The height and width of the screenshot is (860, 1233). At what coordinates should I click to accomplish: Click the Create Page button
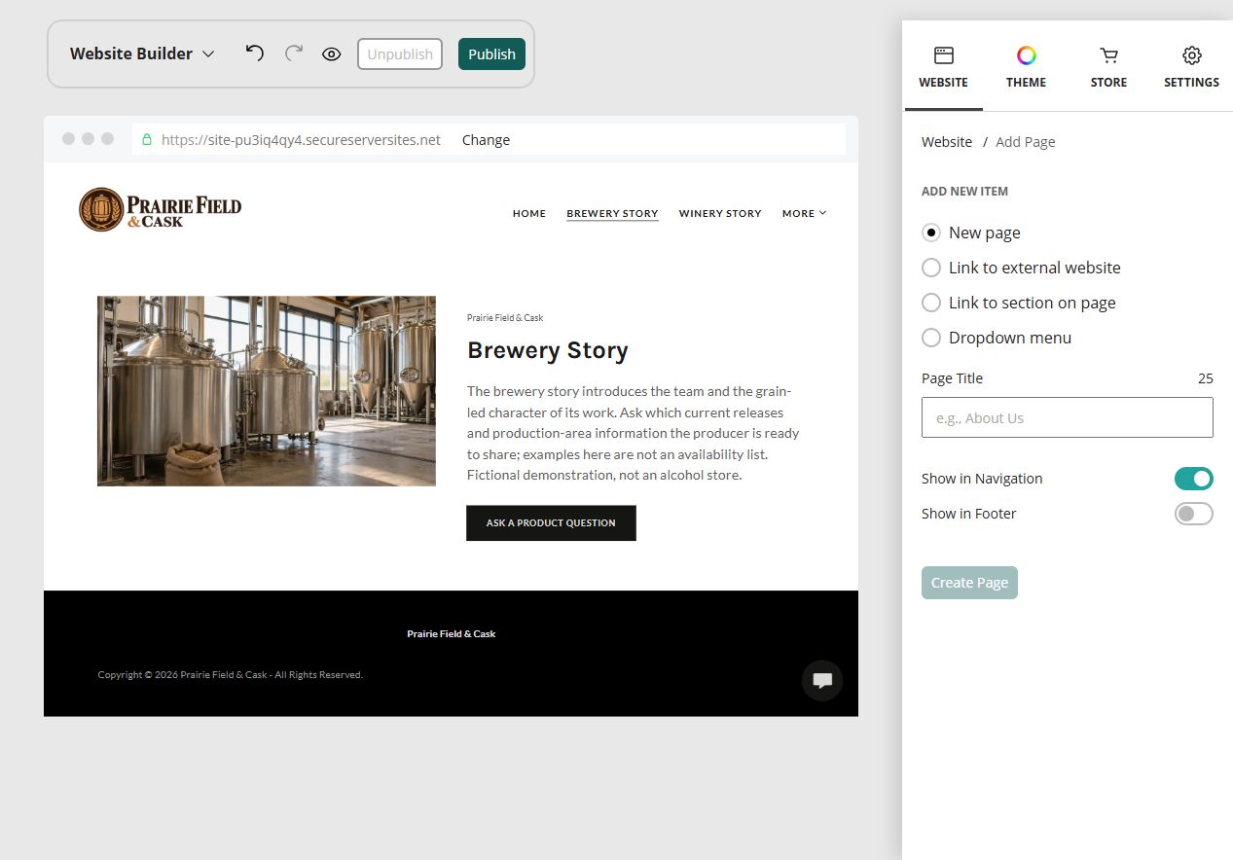point(969,583)
